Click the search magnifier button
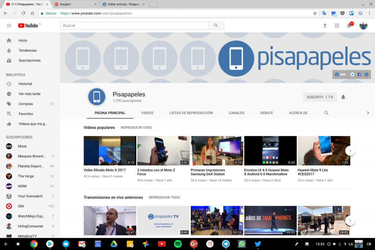375x250 pixels. pyautogui.click(x=216, y=25)
